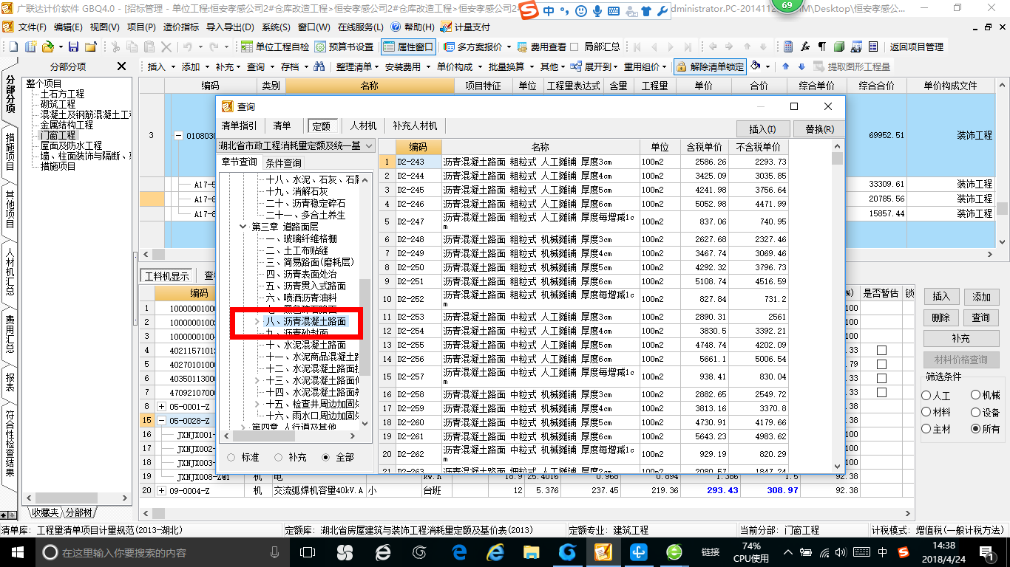
Task: Switch to the 人材机 tab in query dialog
Action: 364,126
